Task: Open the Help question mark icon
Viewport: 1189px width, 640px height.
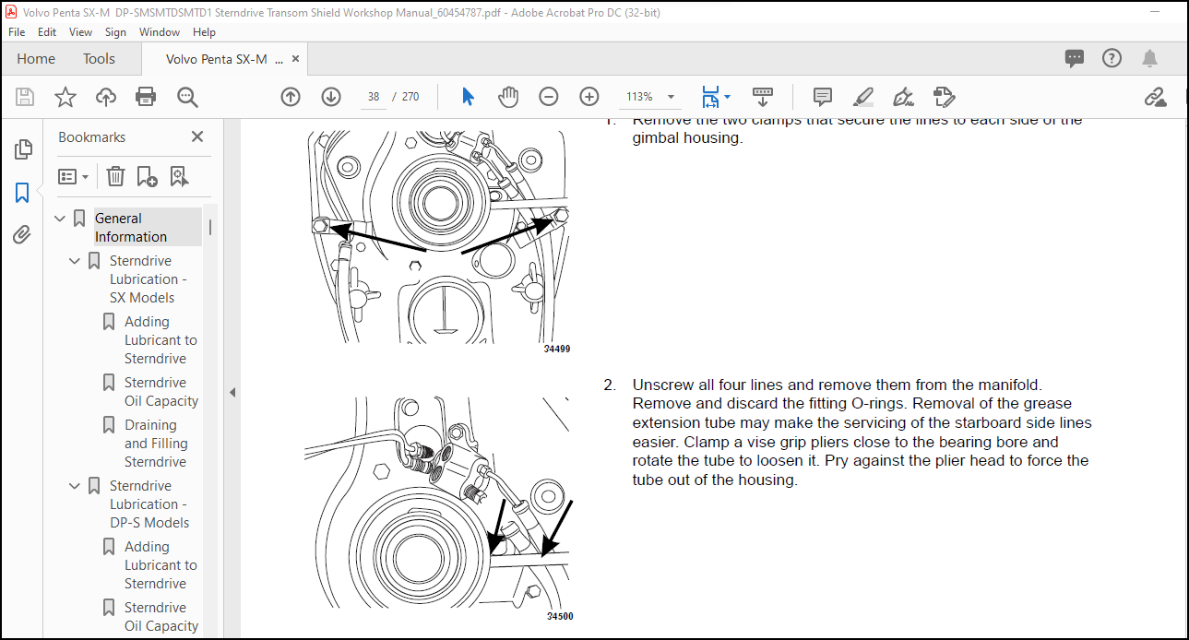Action: (x=1112, y=58)
